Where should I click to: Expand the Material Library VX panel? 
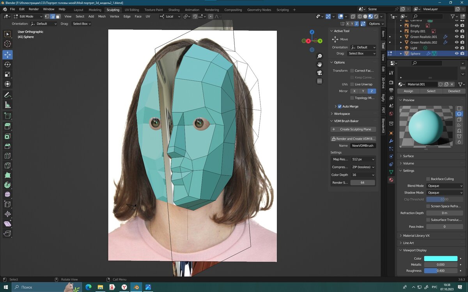pyautogui.click(x=416, y=236)
